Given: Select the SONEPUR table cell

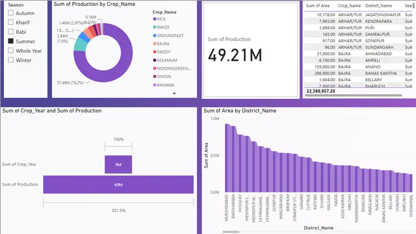Looking at the screenshot, I should coord(374,40).
